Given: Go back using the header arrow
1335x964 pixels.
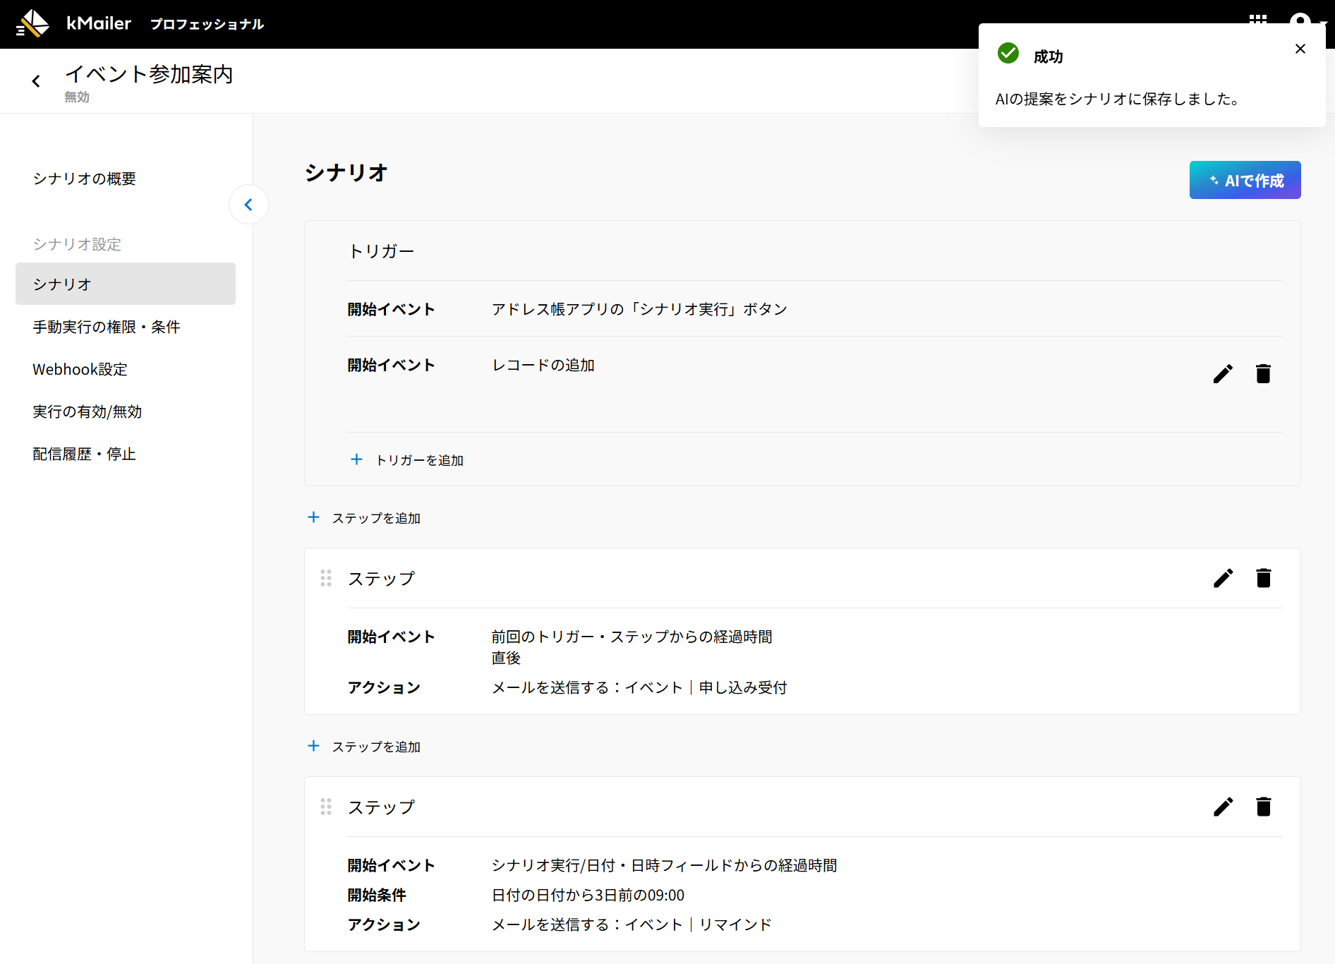Looking at the screenshot, I should (x=36, y=81).
